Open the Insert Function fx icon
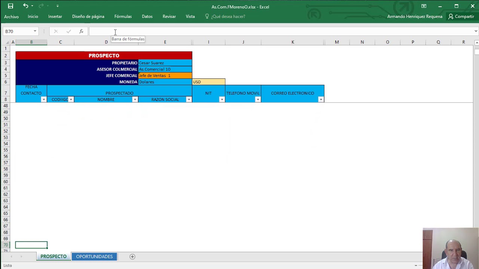The image size is (479, 269). [x=81, y=31]
